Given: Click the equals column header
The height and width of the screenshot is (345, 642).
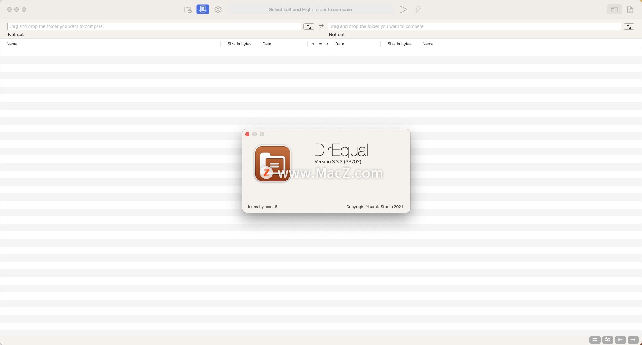Looking at the screenshot, I should (320, 44).
